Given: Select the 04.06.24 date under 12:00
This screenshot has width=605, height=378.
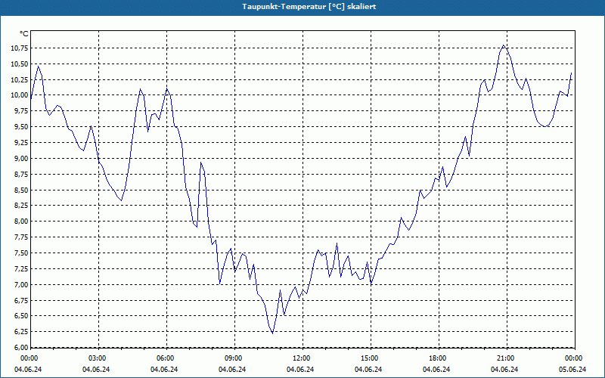Looking at the screenshot, I should pos(300,370).
